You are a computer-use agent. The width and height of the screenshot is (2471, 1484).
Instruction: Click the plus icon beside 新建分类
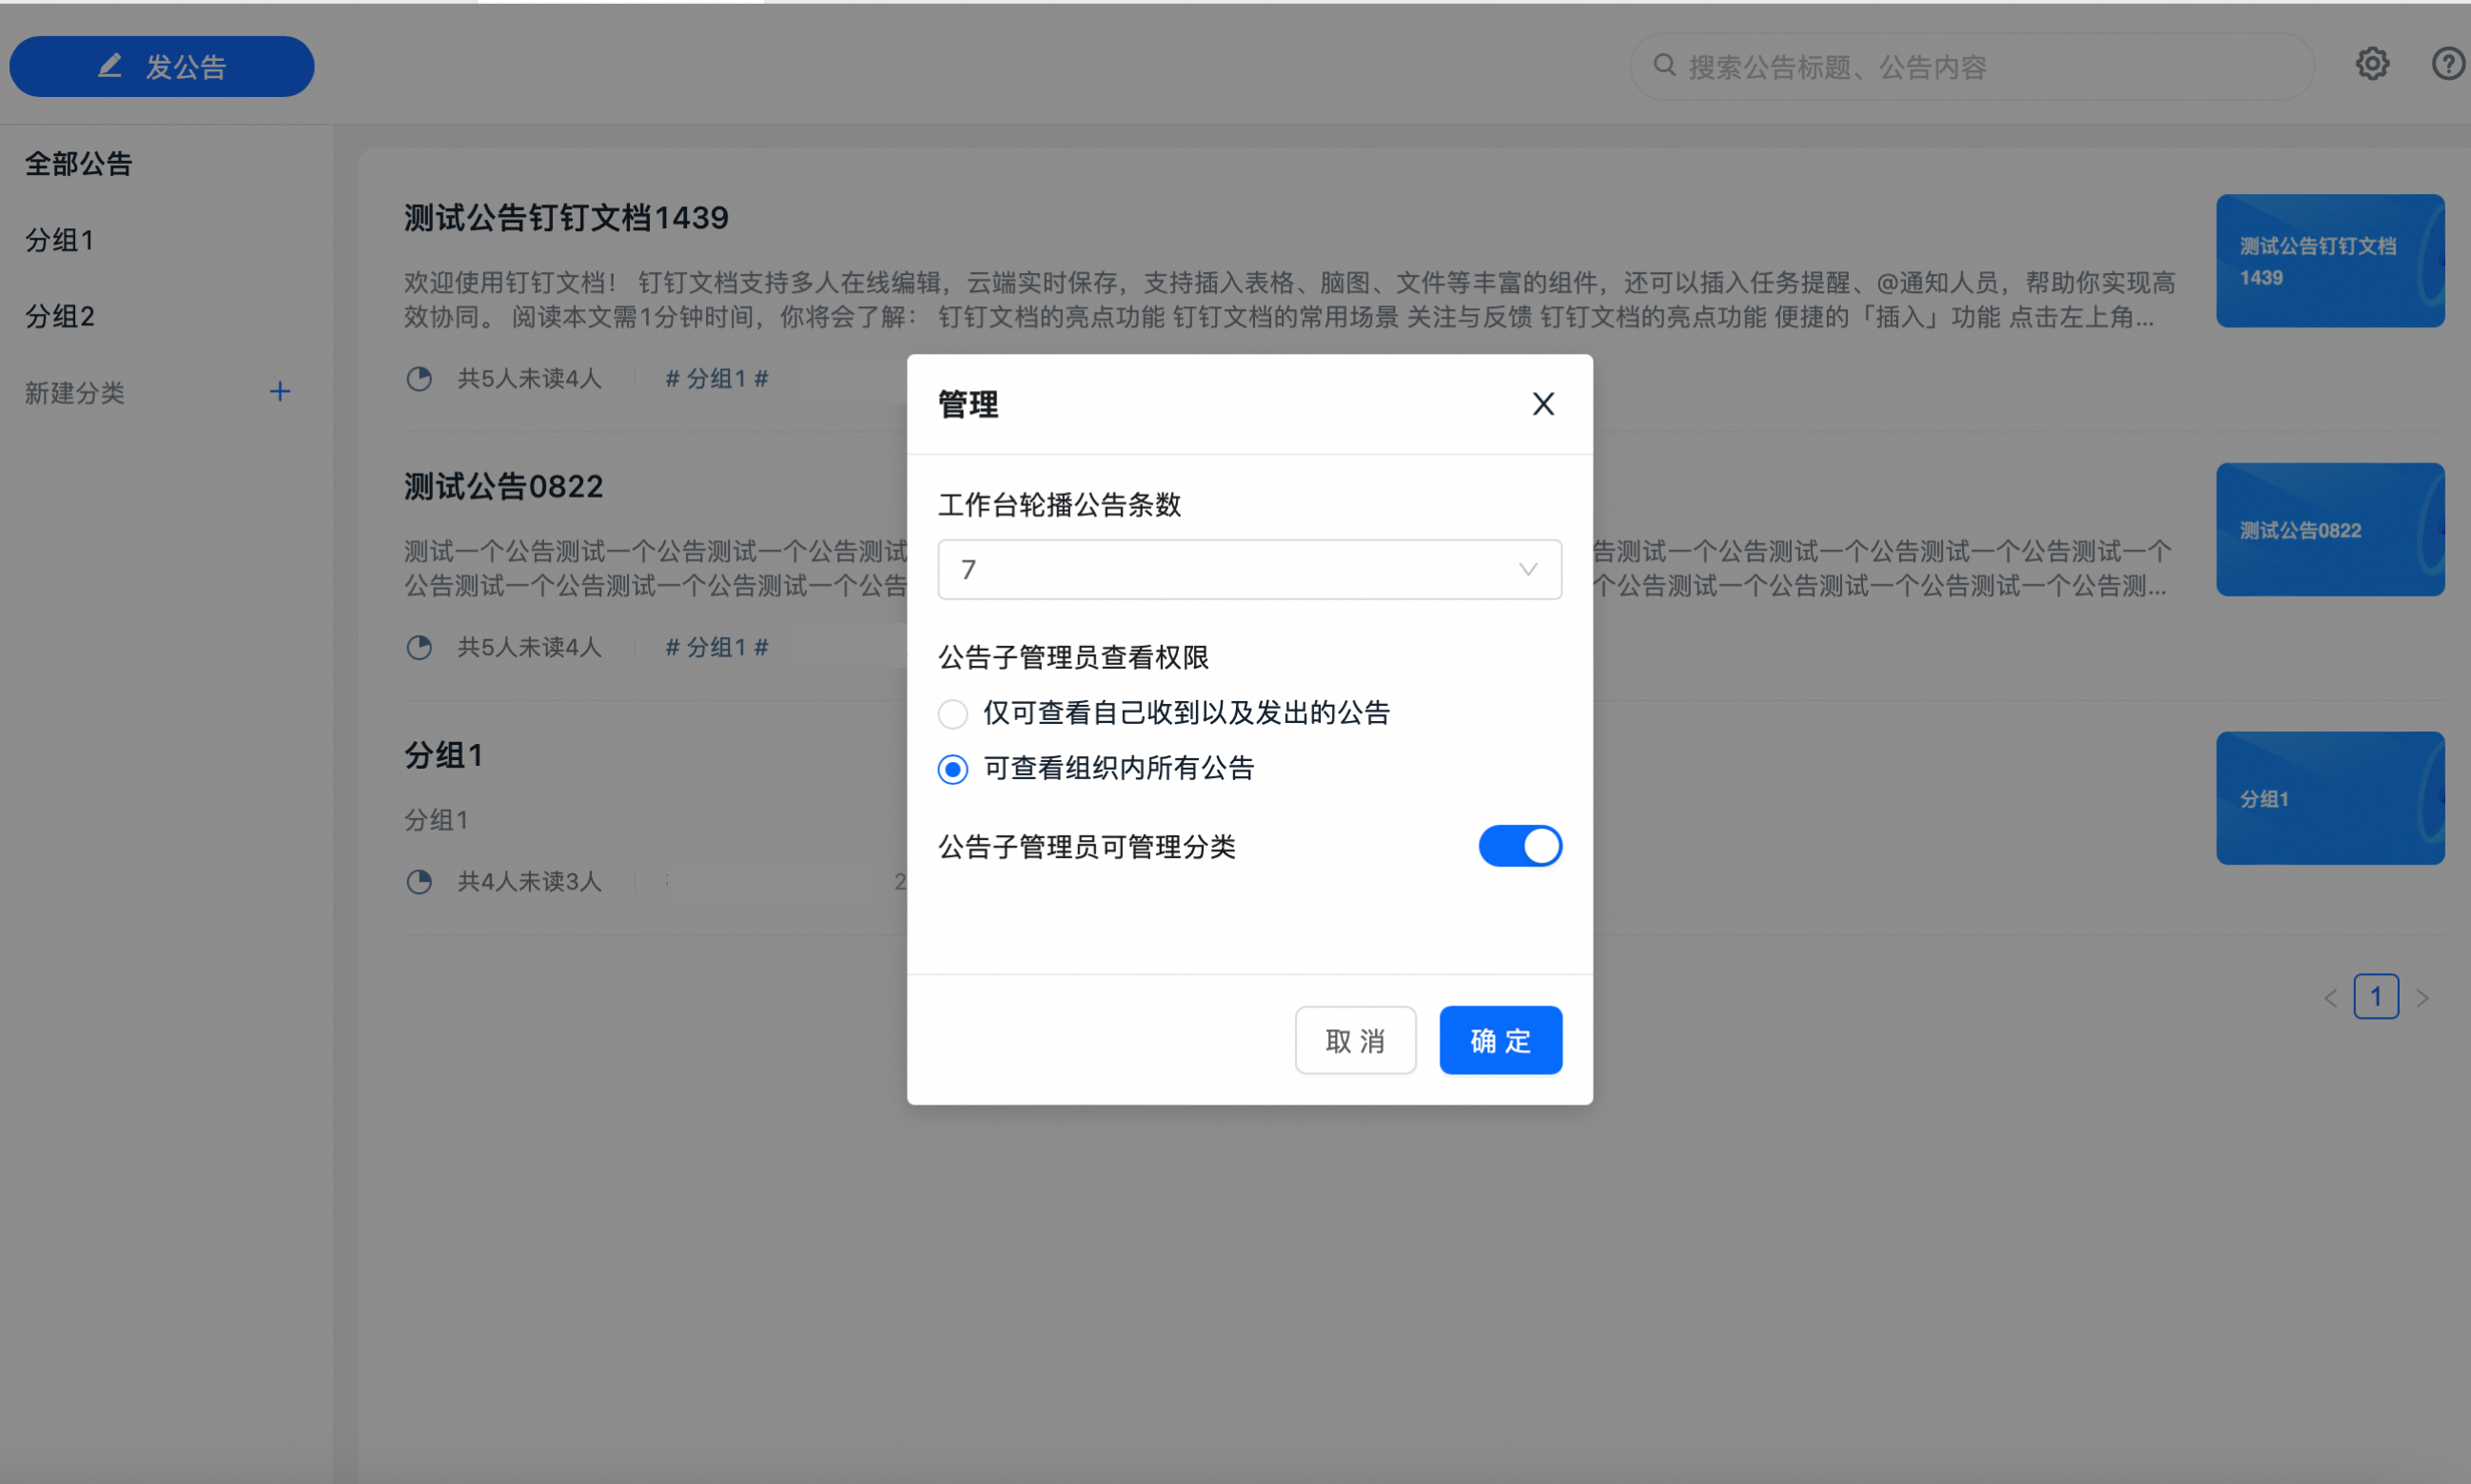[280, 392]
